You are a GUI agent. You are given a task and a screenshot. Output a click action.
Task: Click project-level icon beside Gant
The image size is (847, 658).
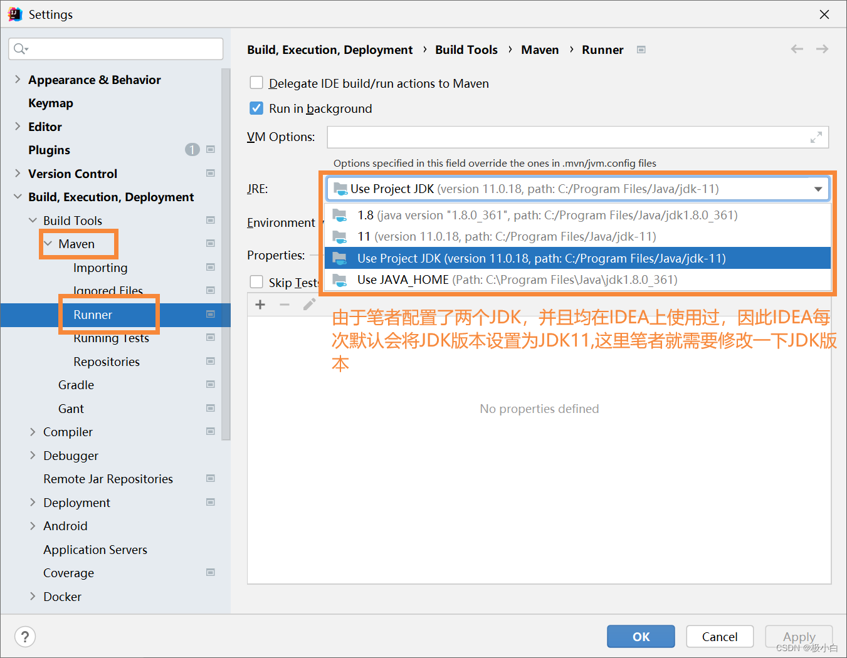[x=211, y=408]
